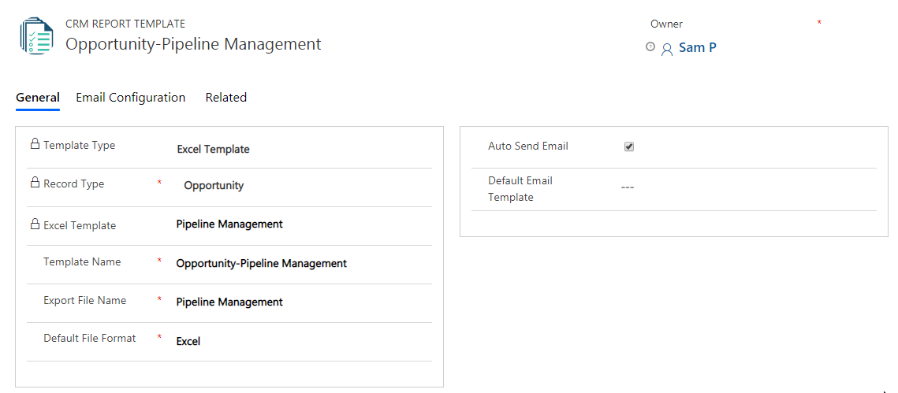Click the lock icon beside Template Type
Image resolution: width=898 pixels, height=393 pixels.
pyautogui.click(x=35, y=144)
